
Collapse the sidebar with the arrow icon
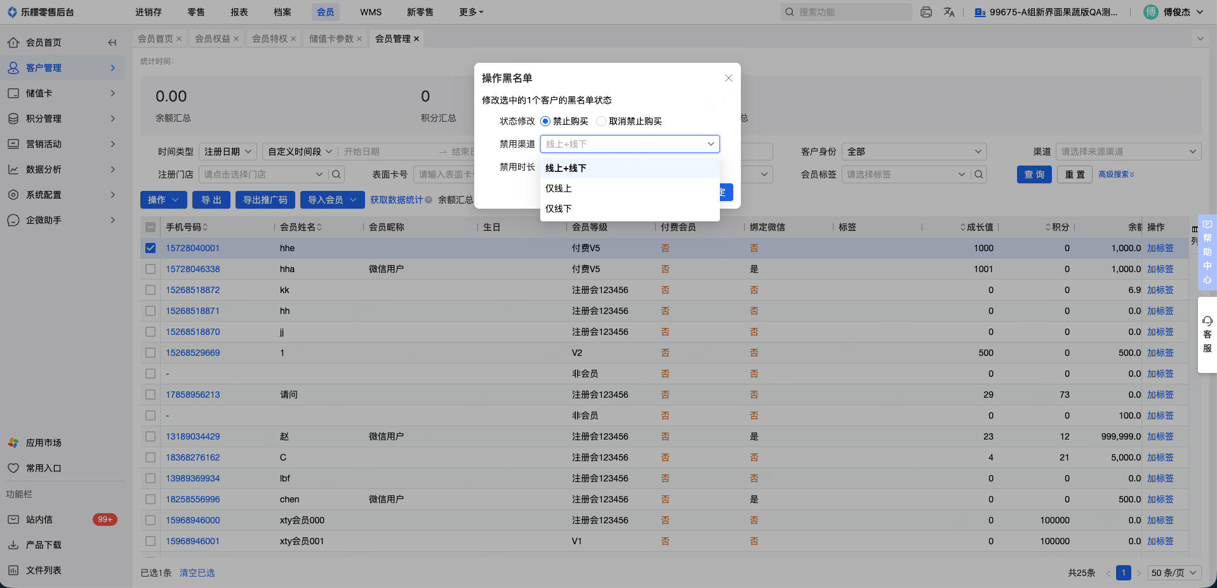[112, 42]
